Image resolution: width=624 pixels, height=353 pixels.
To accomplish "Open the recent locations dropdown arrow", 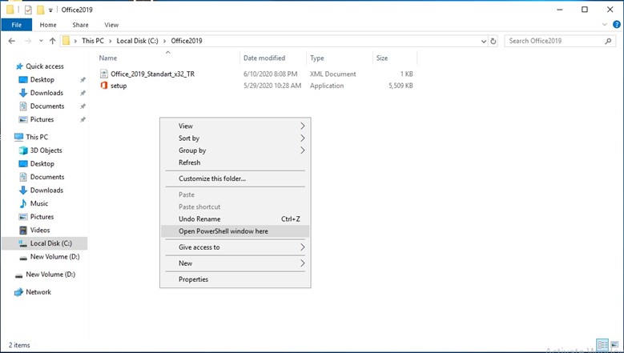I will click(x=41, y=41).
